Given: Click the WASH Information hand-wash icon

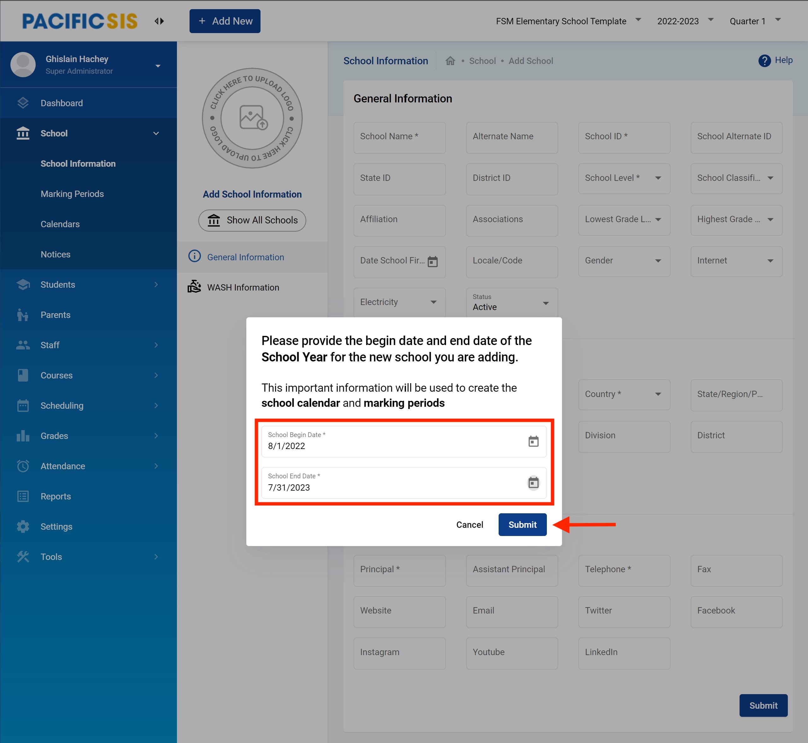Looking at the screenshot, I should (x=194, y=287).
